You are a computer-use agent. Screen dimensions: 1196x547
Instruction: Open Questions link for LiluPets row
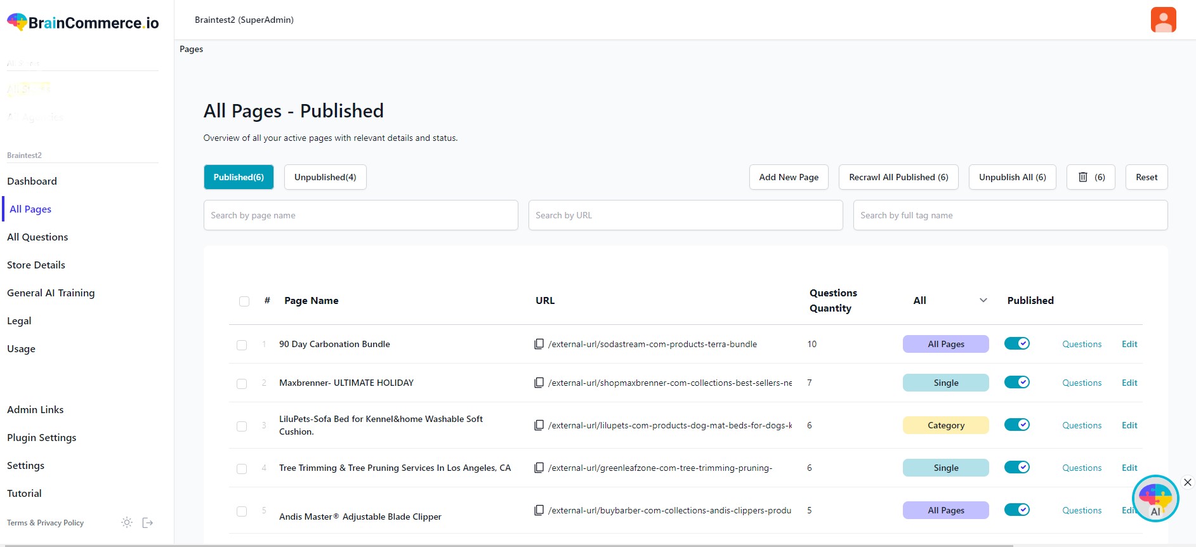click(x=1082, y=425)
